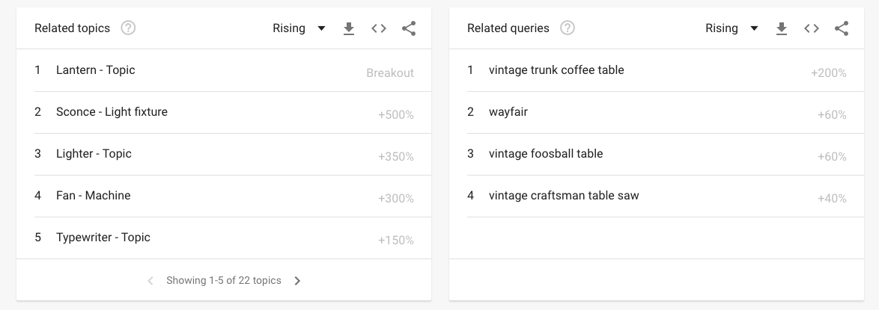
Task: Share the Related topics card
Action: (x=409, y=28)
